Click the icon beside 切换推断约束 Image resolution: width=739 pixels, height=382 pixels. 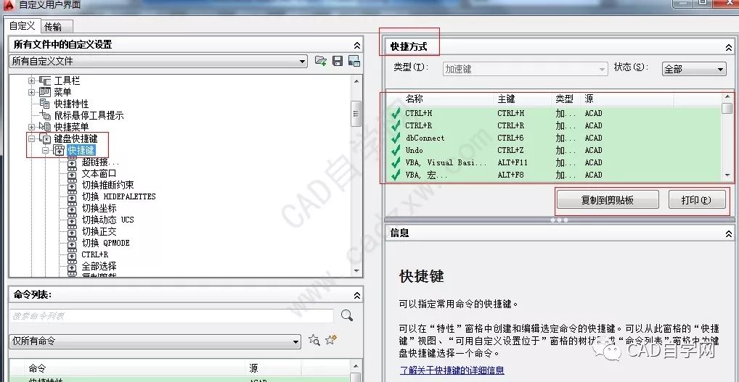(72, 186)
